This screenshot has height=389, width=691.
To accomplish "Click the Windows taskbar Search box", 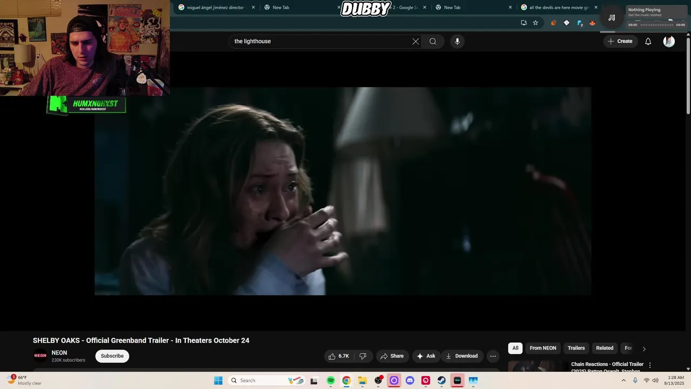I will [x=267, y=380].
